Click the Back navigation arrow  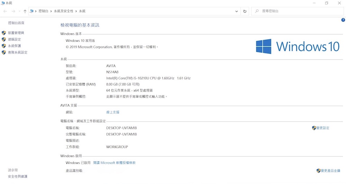point(5,11)
